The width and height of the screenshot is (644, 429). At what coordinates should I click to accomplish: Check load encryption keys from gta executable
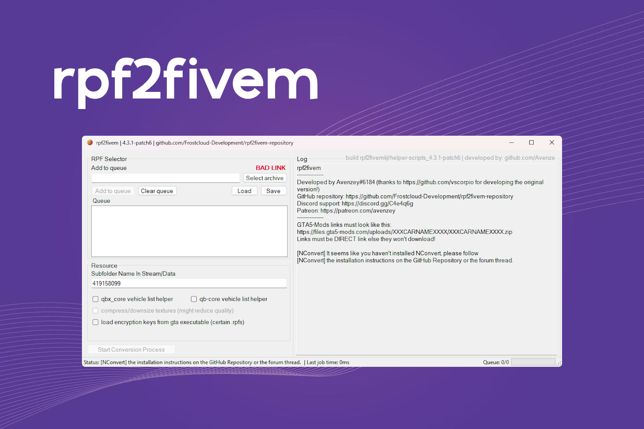pyautogui.click(x=96, y=322)
